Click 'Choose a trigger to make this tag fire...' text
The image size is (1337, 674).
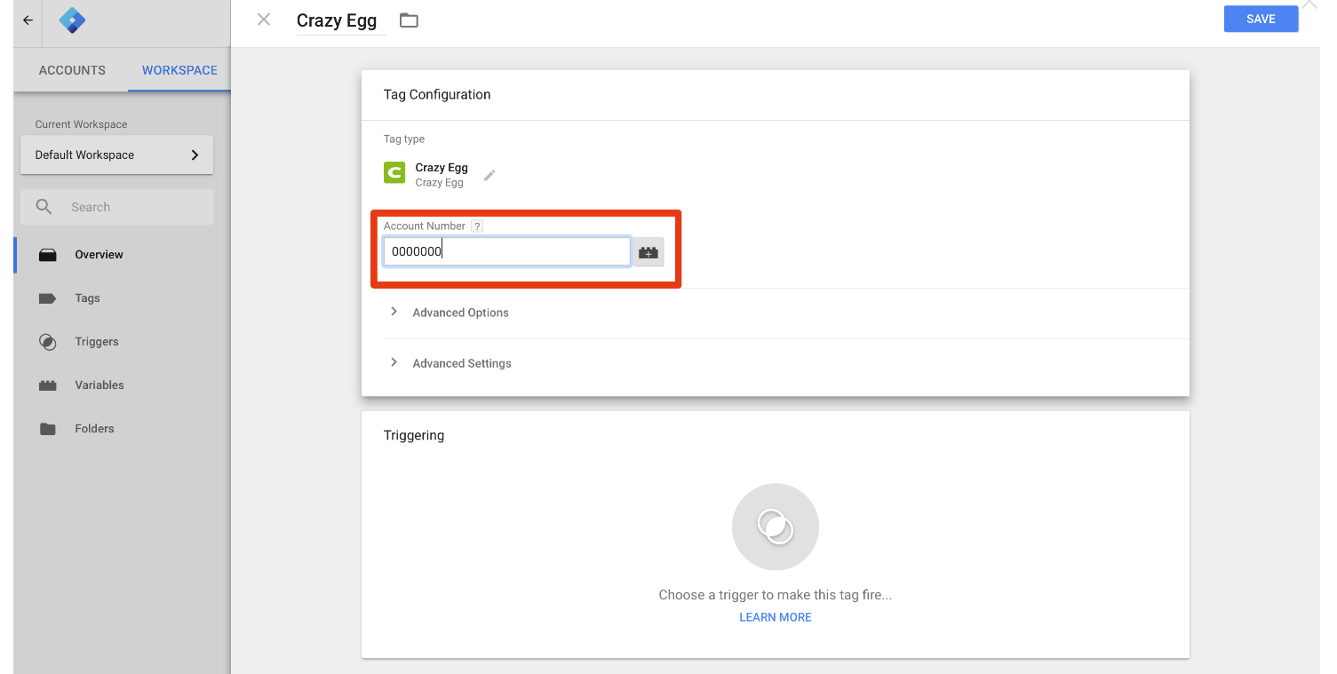coord(776,595)
